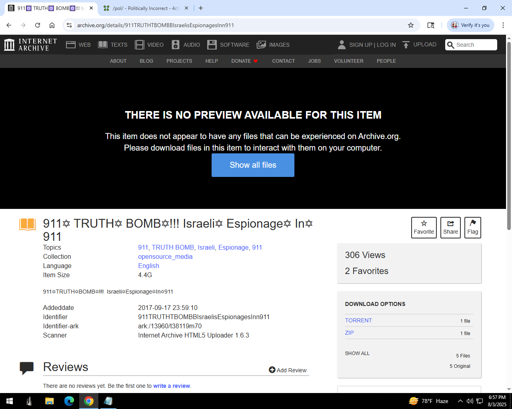Bookmark this page with the star
Screen dimensions: 512x409
tap(411, 25)
